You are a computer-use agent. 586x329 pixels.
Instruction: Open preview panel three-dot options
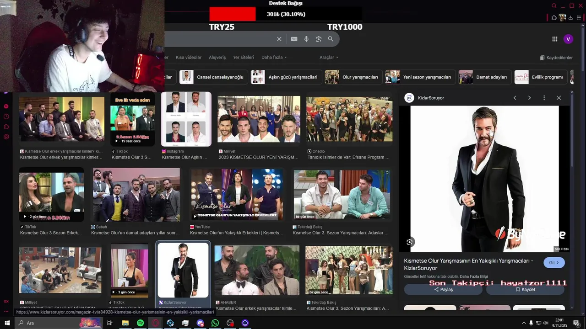(x=544, y=98)
